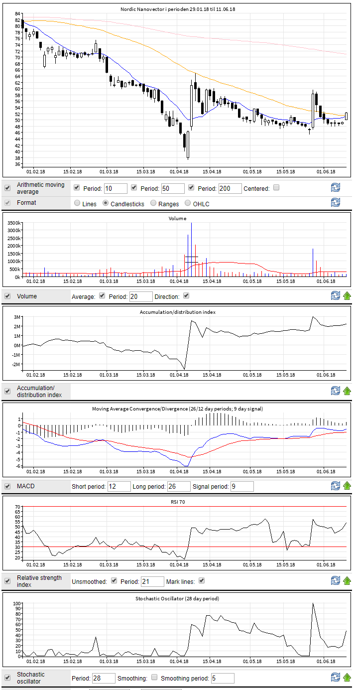Uncheck the period 10 moving average
This screenshot has height=690, width=354.
[77, 188]
